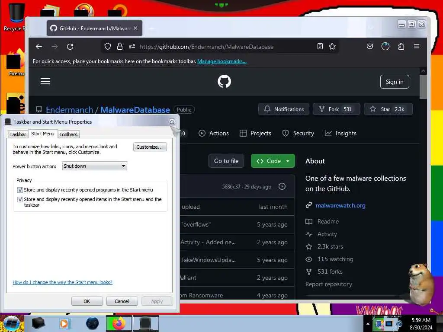This screenshot has width=443, height=332.
Task: Open the Activity link in About
Action: coord(327,234)
